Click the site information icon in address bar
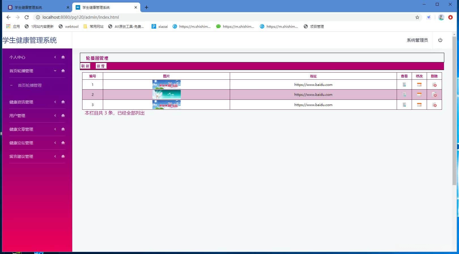 38,17
